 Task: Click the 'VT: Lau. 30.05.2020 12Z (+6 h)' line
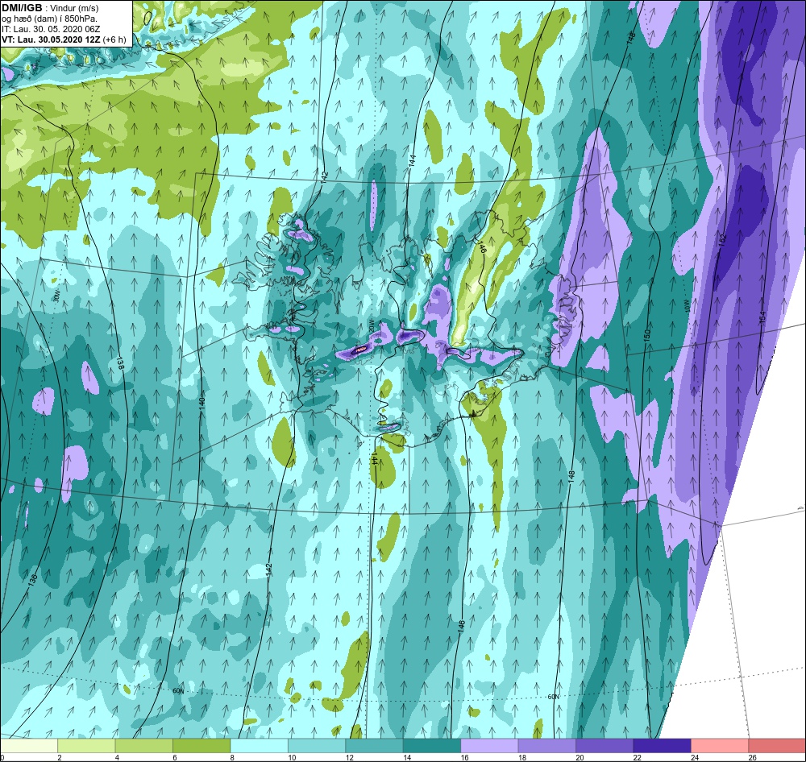coord(62,39)
